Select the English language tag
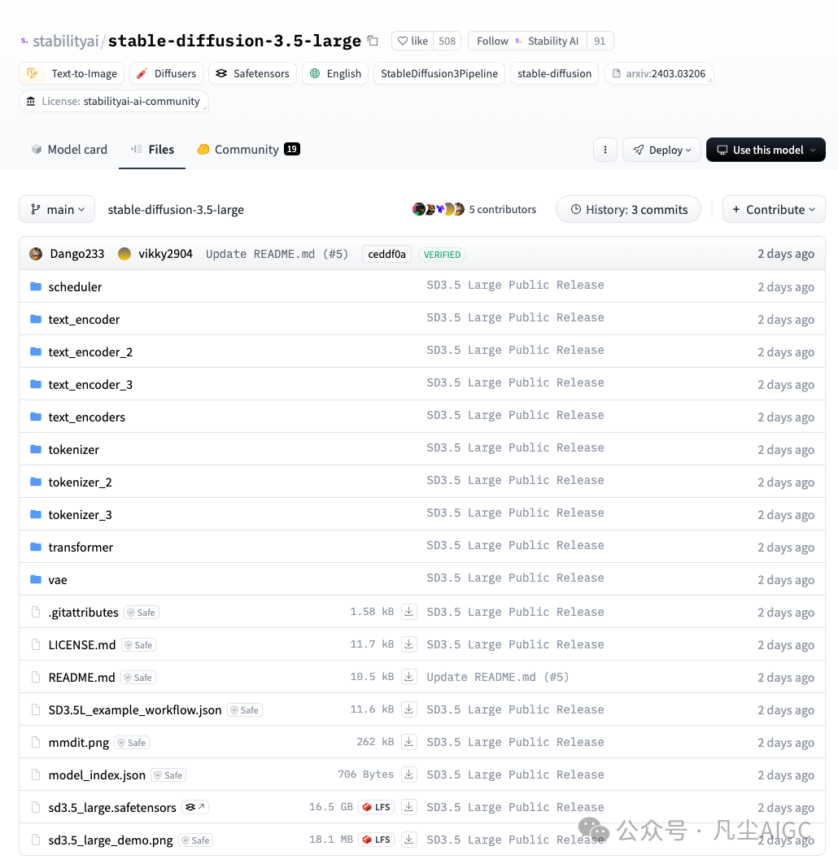Viewport: 838px width, 864px height. pyautogui.click(x=335, y=73)
